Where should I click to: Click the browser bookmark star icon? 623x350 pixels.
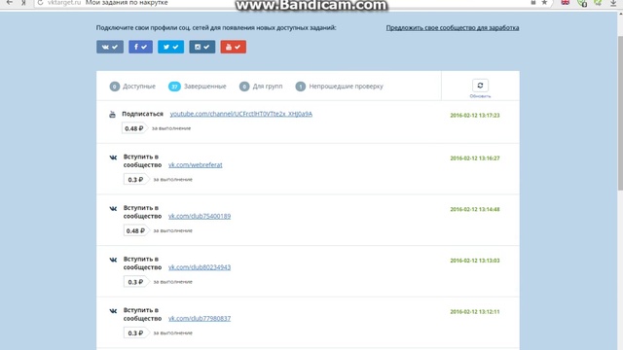point(544,3)
